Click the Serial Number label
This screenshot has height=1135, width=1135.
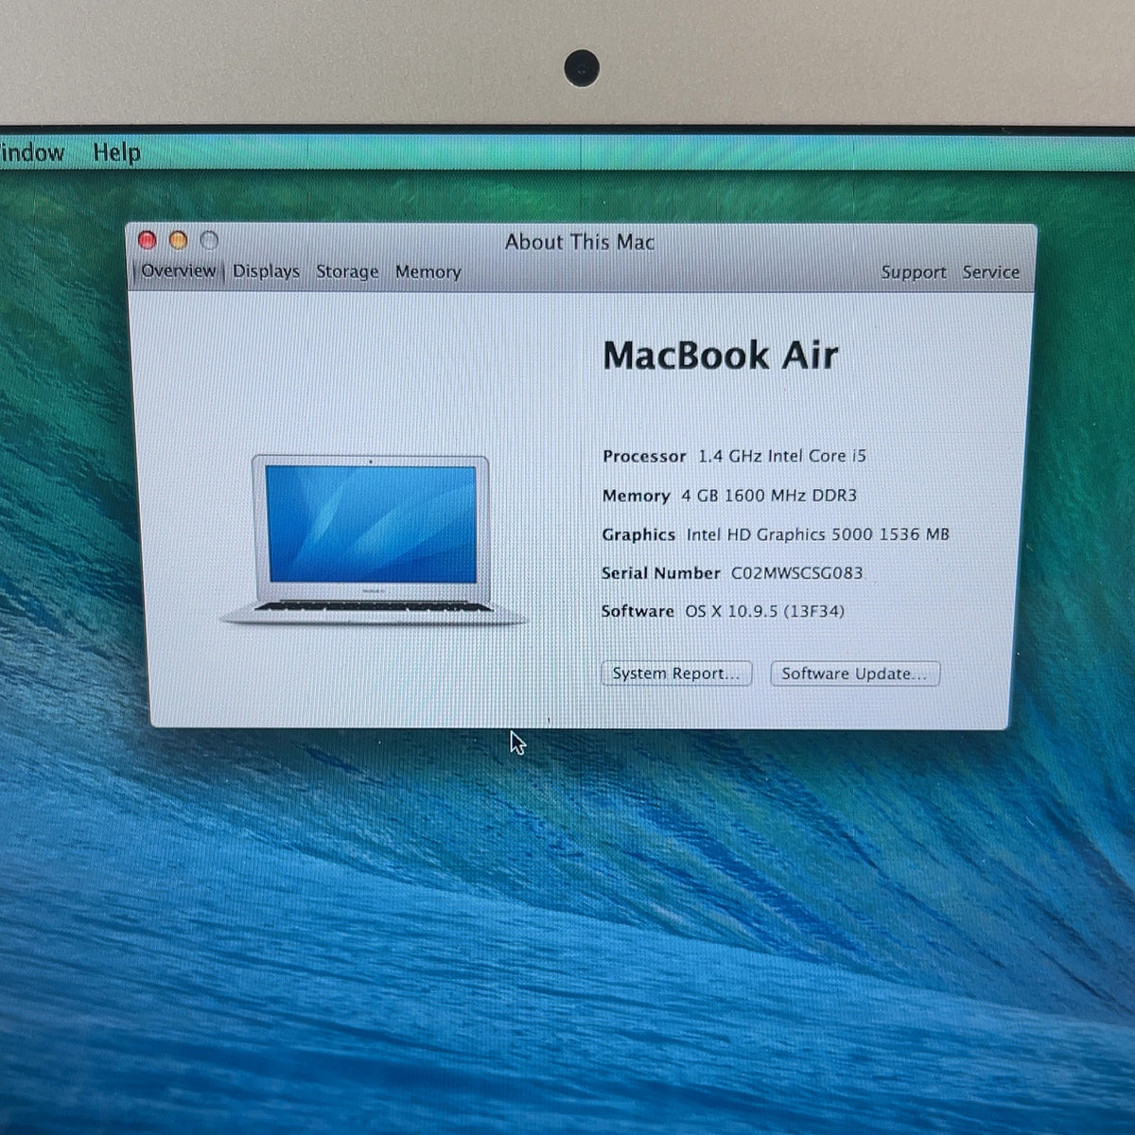(x=660, y=573)
